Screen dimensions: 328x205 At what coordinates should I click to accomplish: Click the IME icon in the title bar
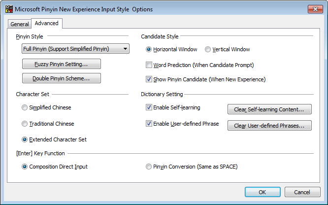click(x=8, y=9)
